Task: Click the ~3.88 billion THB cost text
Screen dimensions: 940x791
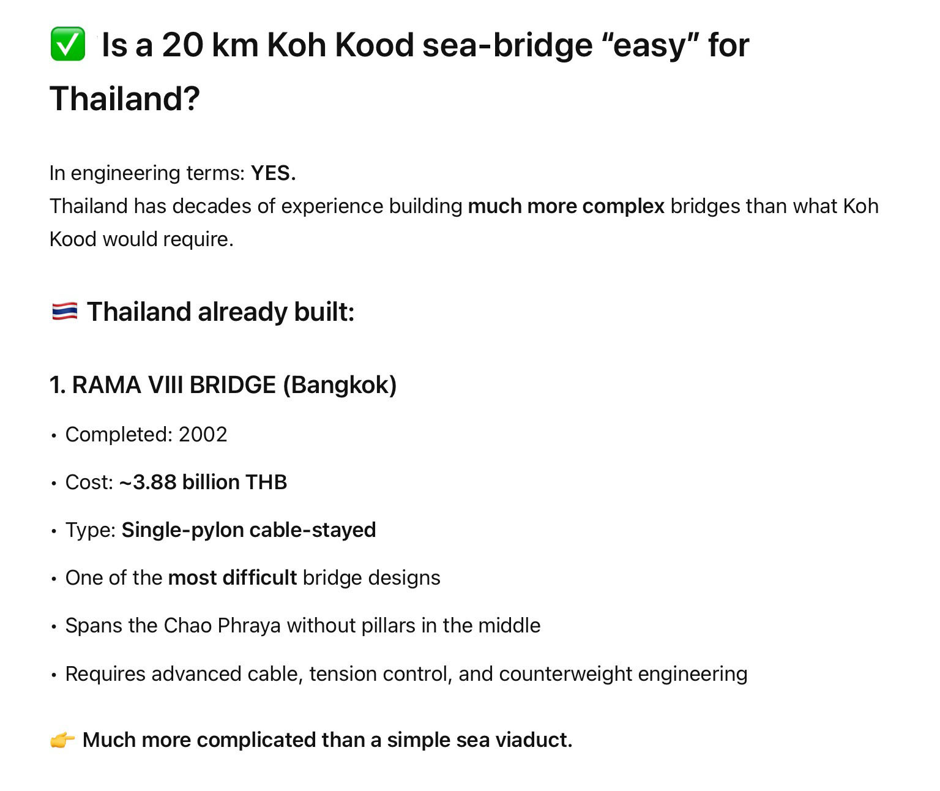Action: tap(203, 482)
